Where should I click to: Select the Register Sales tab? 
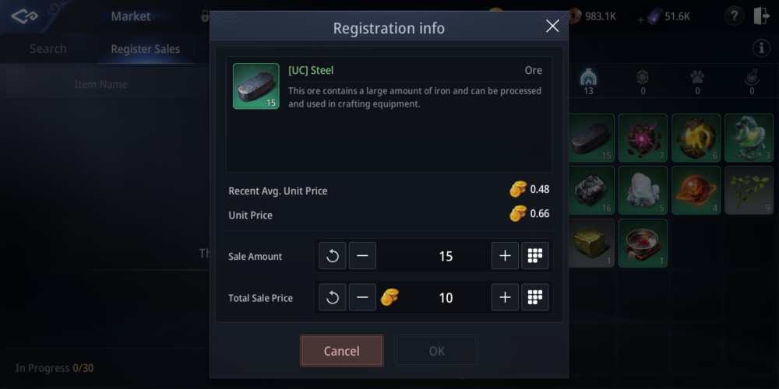[145, 48]
